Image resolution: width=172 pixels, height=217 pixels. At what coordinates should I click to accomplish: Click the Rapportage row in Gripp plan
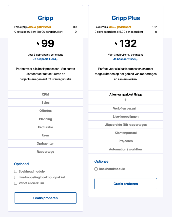pyautogui.click(x=45, y=151)
